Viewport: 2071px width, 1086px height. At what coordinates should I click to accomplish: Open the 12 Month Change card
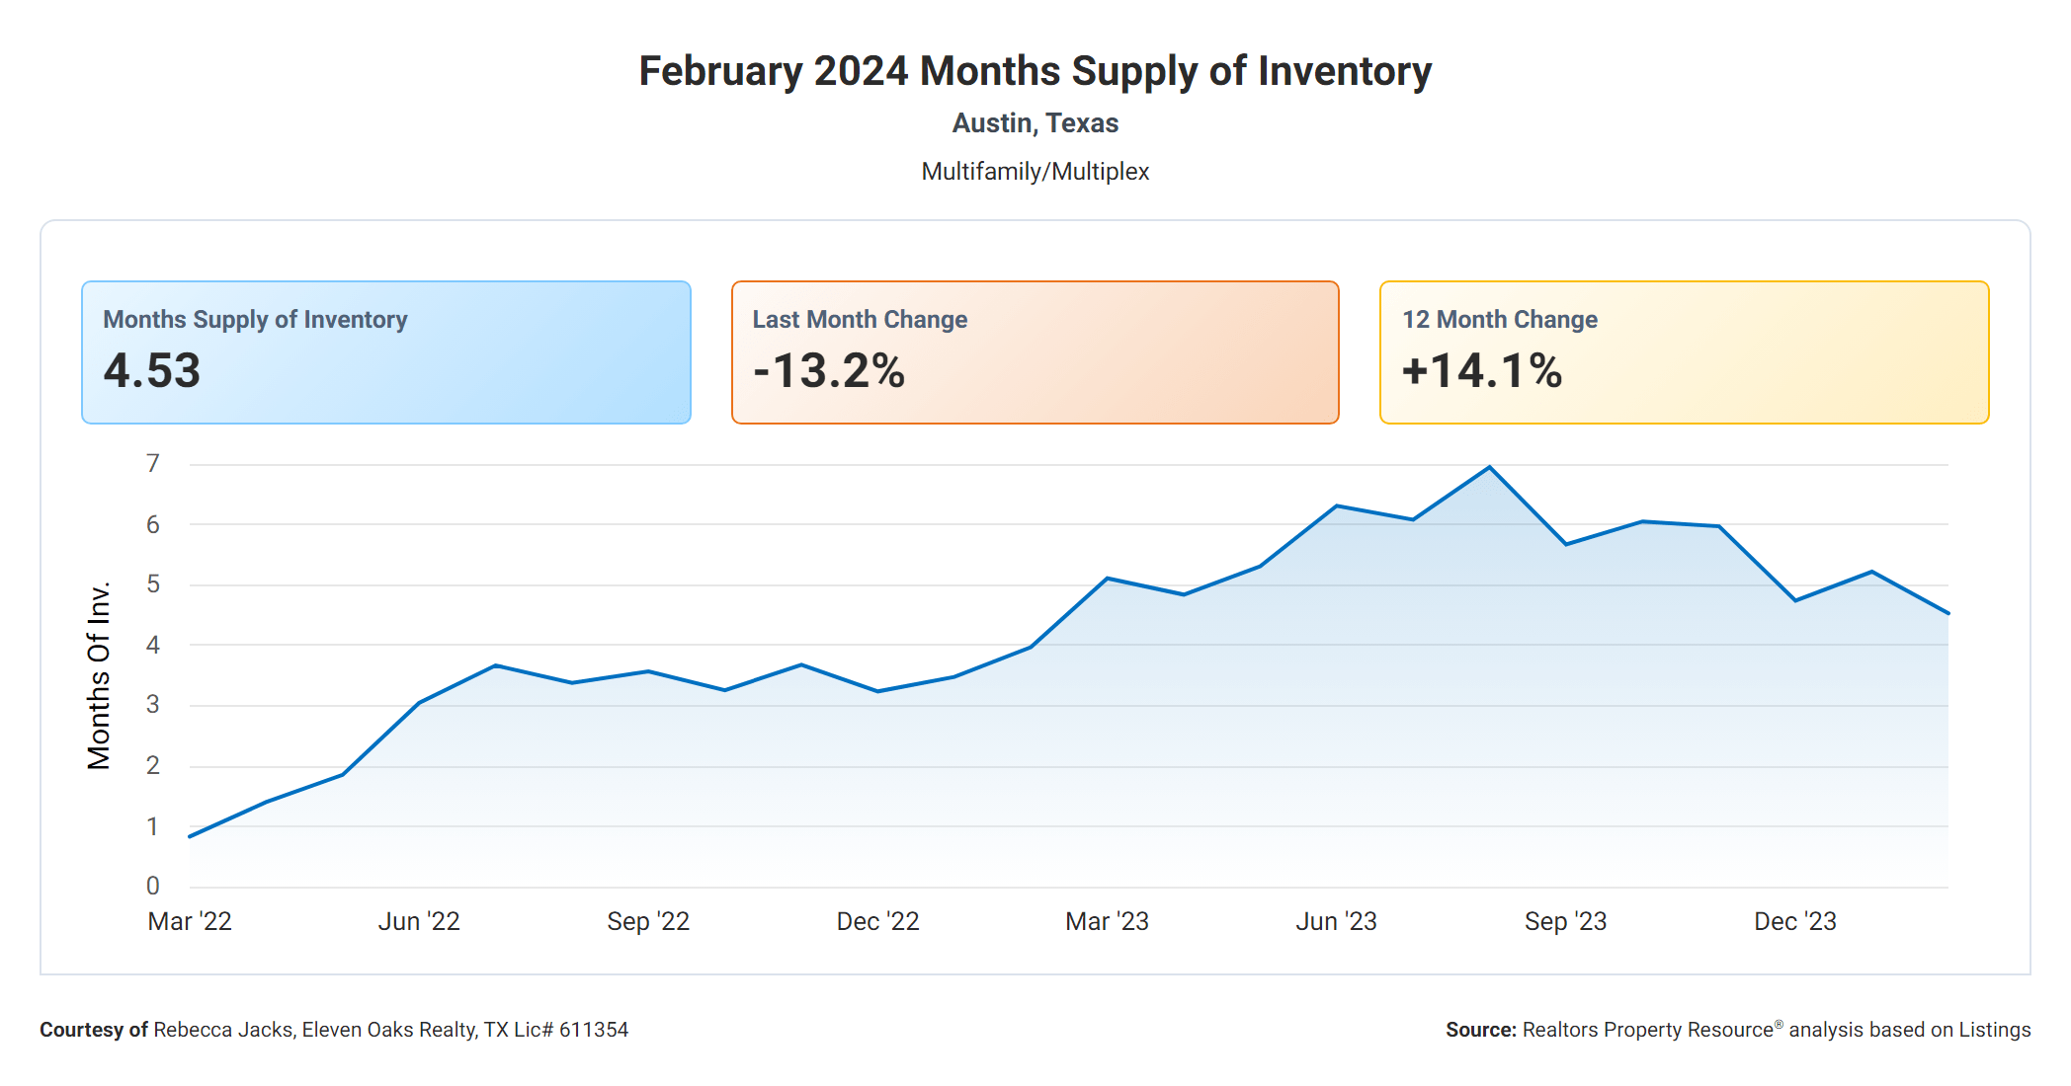tap(1684, 352)
